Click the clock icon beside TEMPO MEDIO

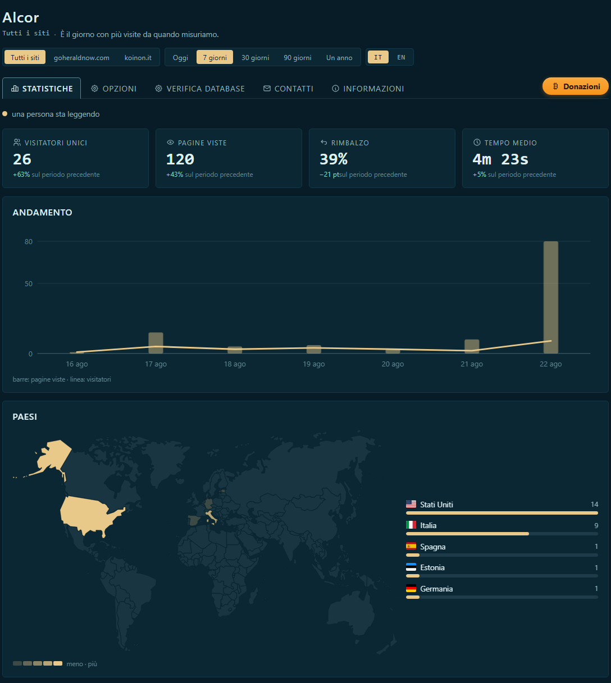tap(477, 143)
